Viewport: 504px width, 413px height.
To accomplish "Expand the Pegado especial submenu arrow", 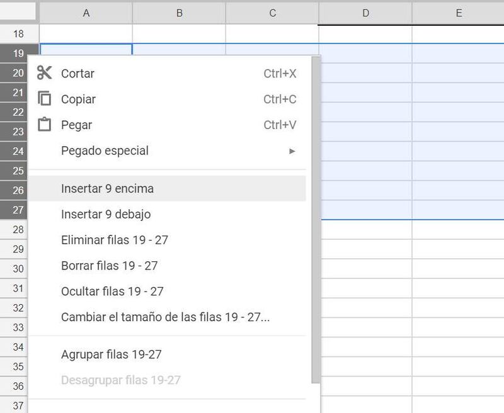I will click(292, 151).
